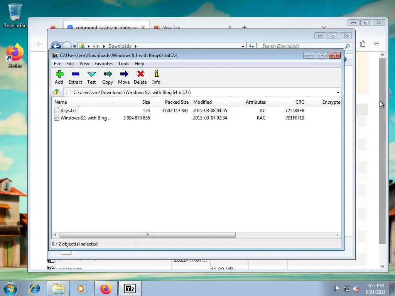Open the File menu

pos(57,64)
